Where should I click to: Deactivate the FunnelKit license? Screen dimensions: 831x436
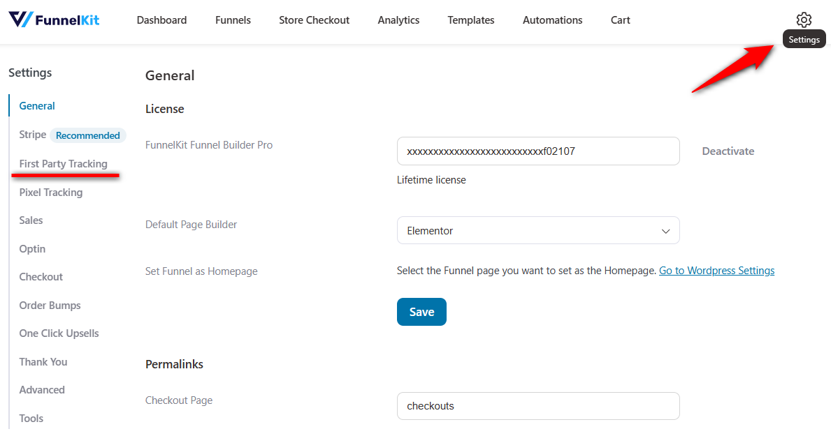pos(728,151)
